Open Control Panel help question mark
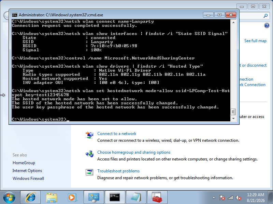 267,26
